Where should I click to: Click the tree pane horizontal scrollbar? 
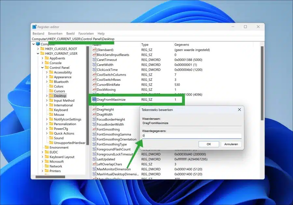click(x=50, y=177)
